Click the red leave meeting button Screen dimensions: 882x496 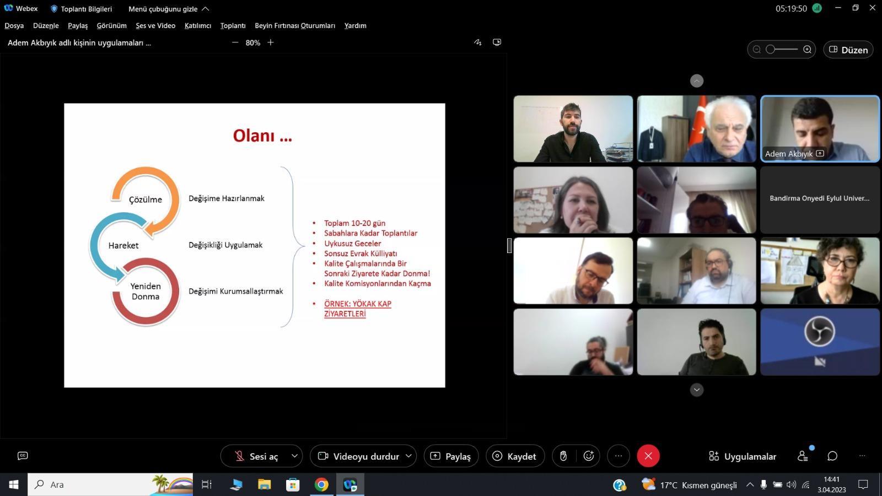[x=648, y=456]
